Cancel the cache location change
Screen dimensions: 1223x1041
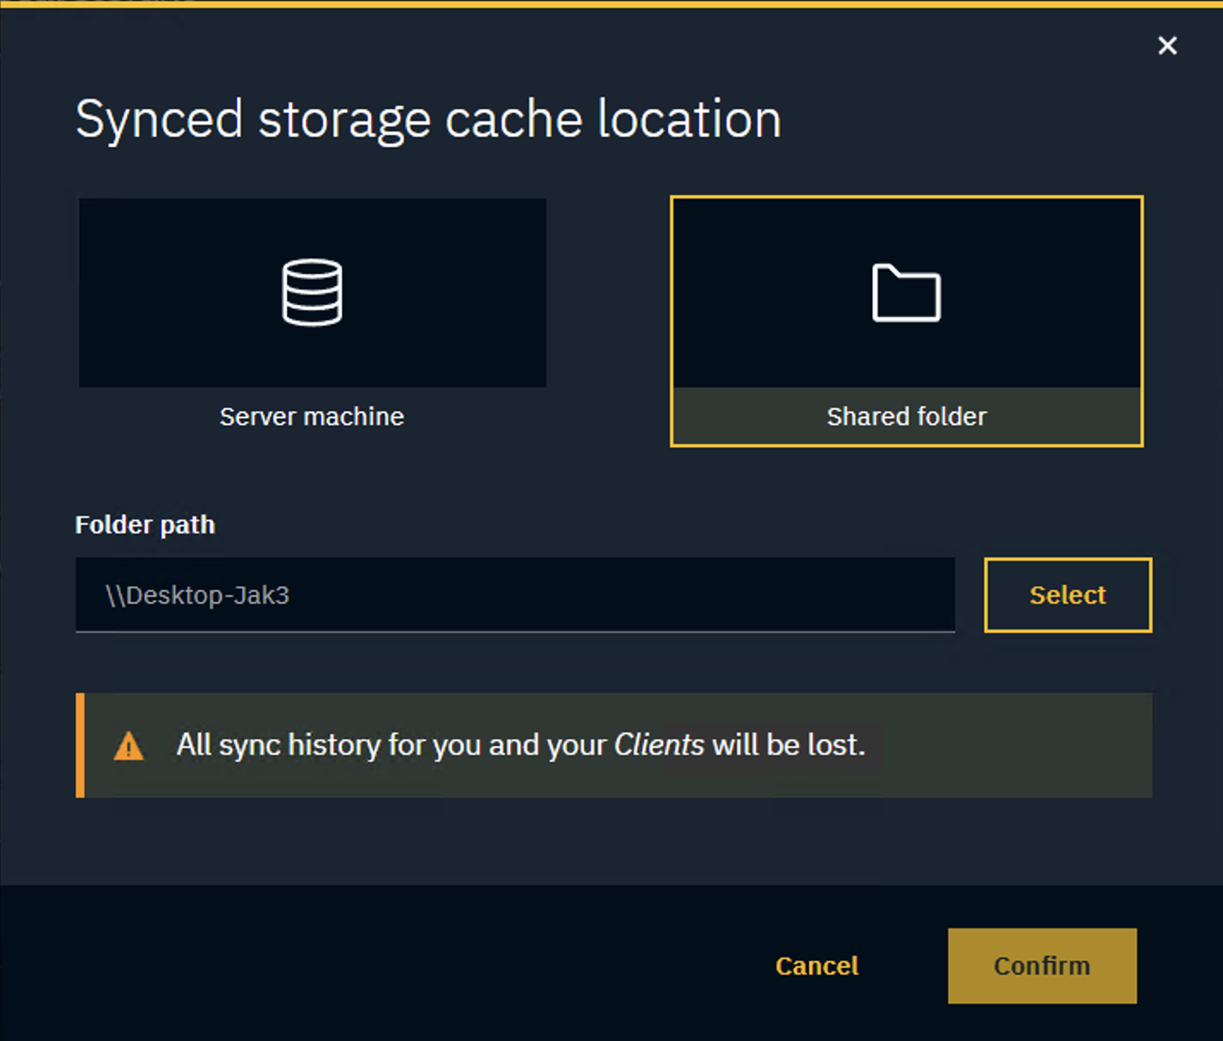[817, 965]
